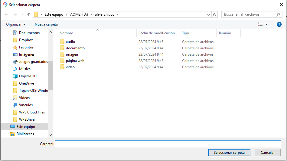Click the Change view layout icon
Screen dimensions: 287x161
tap(260, 24)
